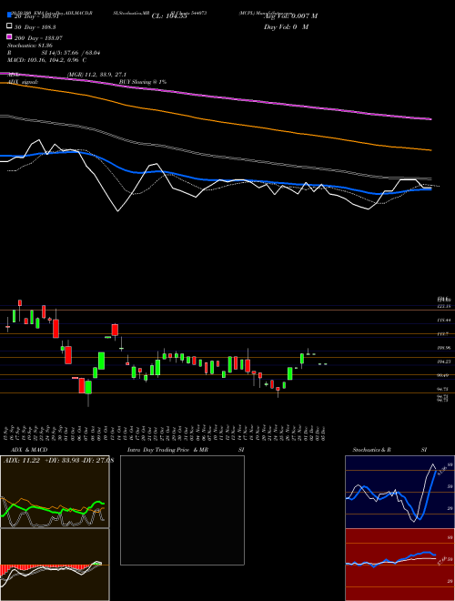Click the 'MACD: 105.16, 104.2, 0.96 C' line
This screenshot has width=455, height=601.
point(46,60)
